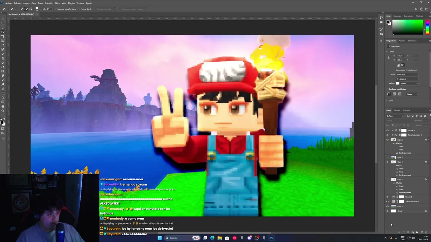
Task: Click the delete layer trash icon
Action: pos(426,232)
